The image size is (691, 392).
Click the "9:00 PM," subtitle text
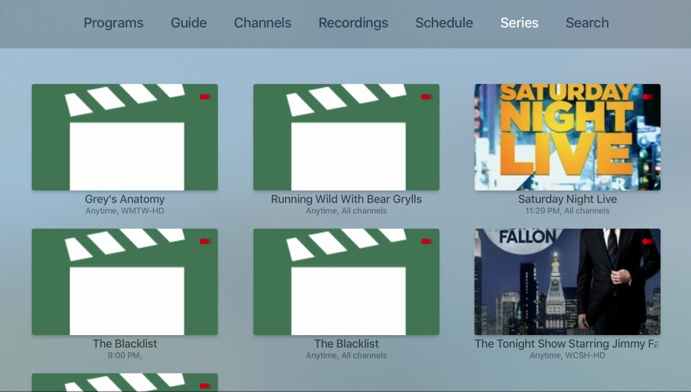(125, 355)
